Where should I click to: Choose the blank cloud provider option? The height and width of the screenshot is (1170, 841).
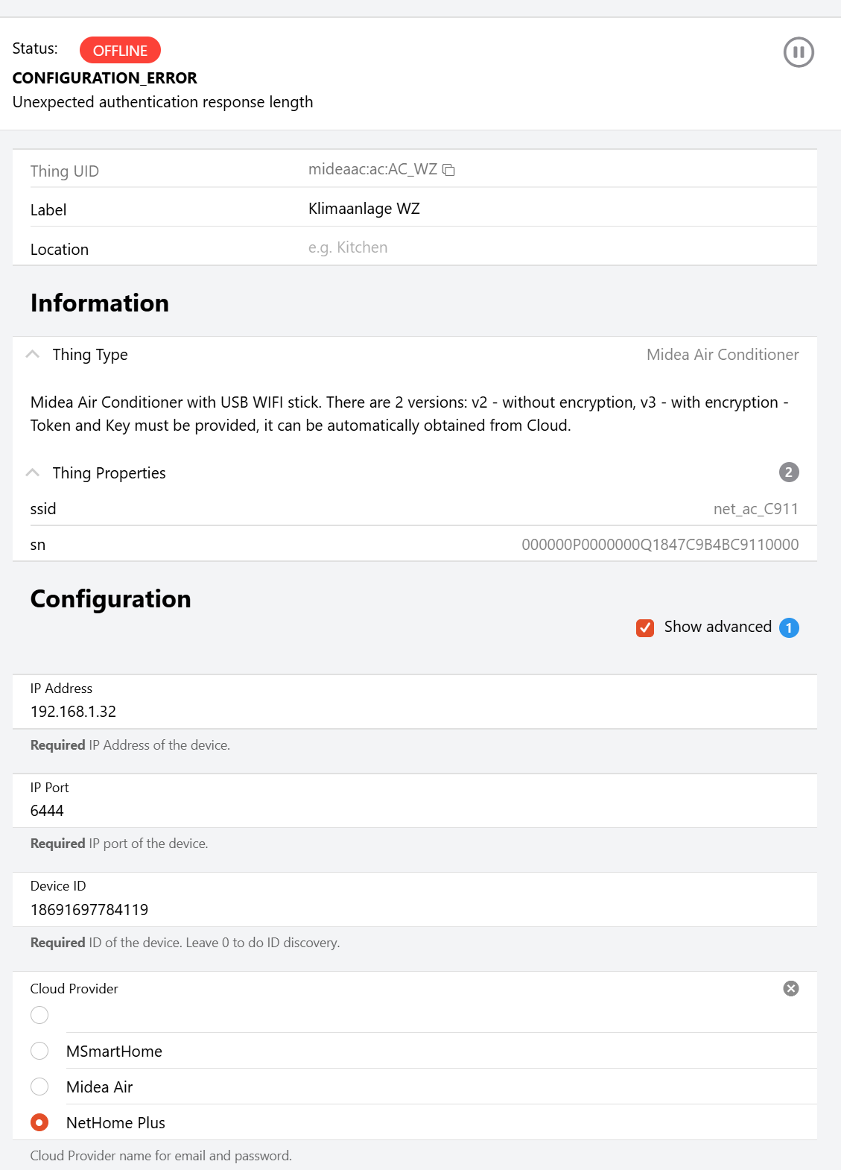pos(39,1015)
